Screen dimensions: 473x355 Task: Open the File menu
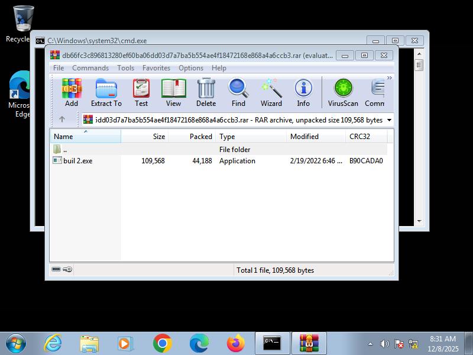pos(59,68)
